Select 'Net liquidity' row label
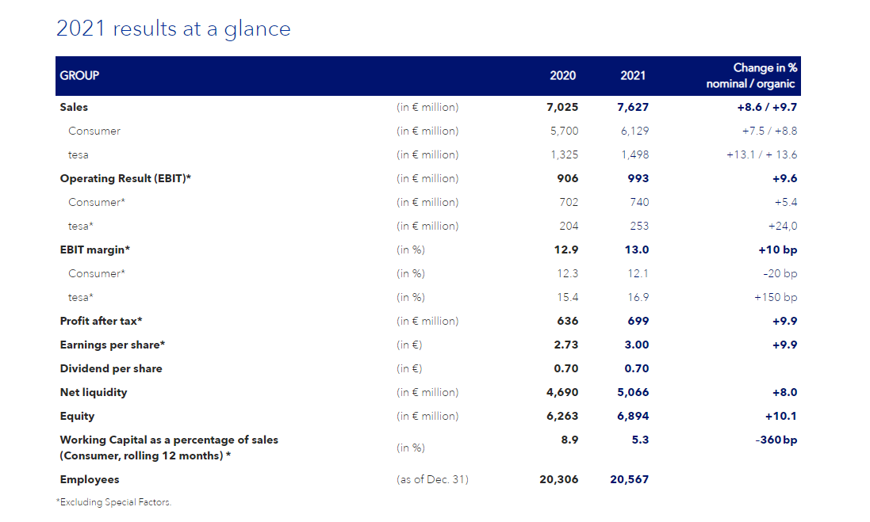The height and width of the screenshot is (522, 870). click(x=94, y=392)
